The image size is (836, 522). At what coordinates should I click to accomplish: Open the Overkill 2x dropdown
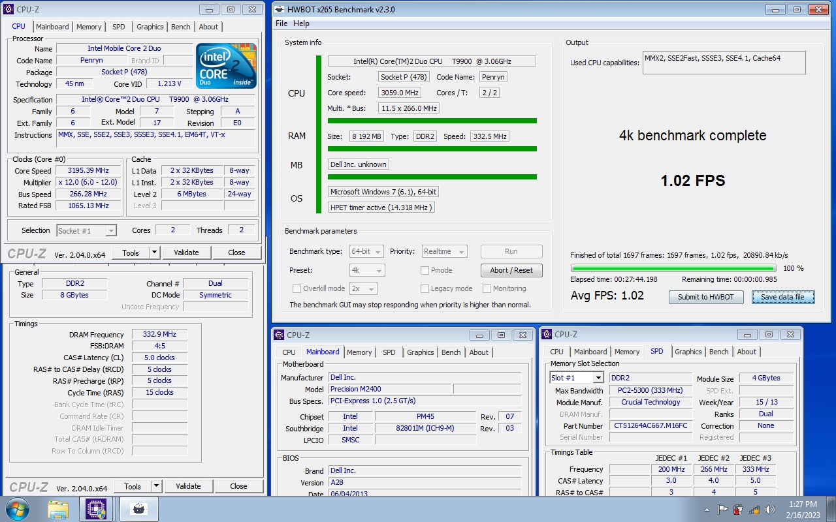tap(364, 288)
